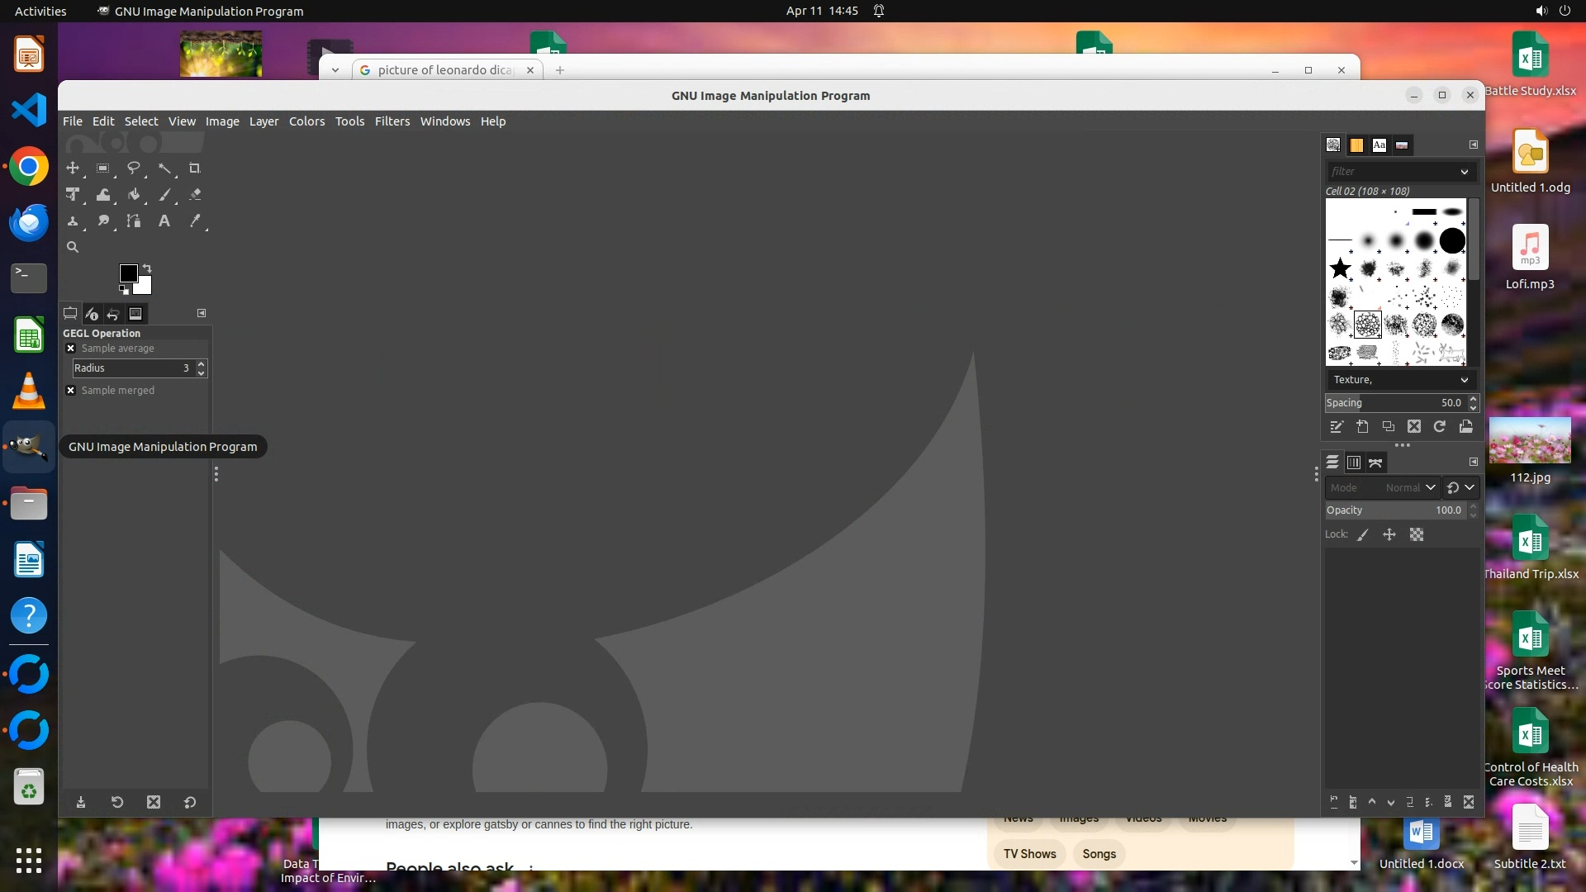
Task: Click the black foreground color swatch
Action: point(127,273)
